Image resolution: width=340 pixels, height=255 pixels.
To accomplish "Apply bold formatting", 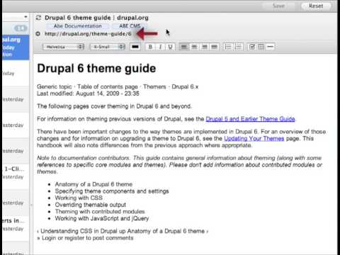I will pyautogui.click(x=150, y=47).
